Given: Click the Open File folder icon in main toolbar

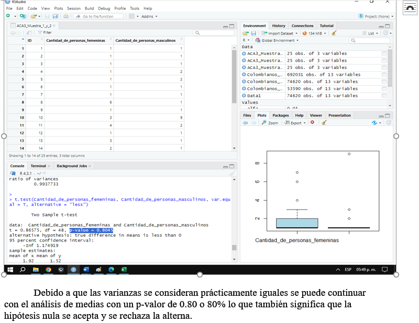Looking at the screenshot, I should (34, 16).
